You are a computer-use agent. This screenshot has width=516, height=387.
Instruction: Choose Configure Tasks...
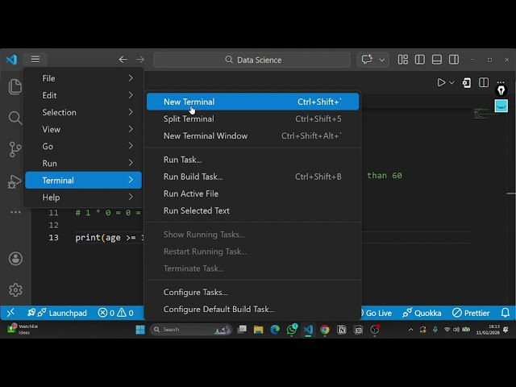252,292
